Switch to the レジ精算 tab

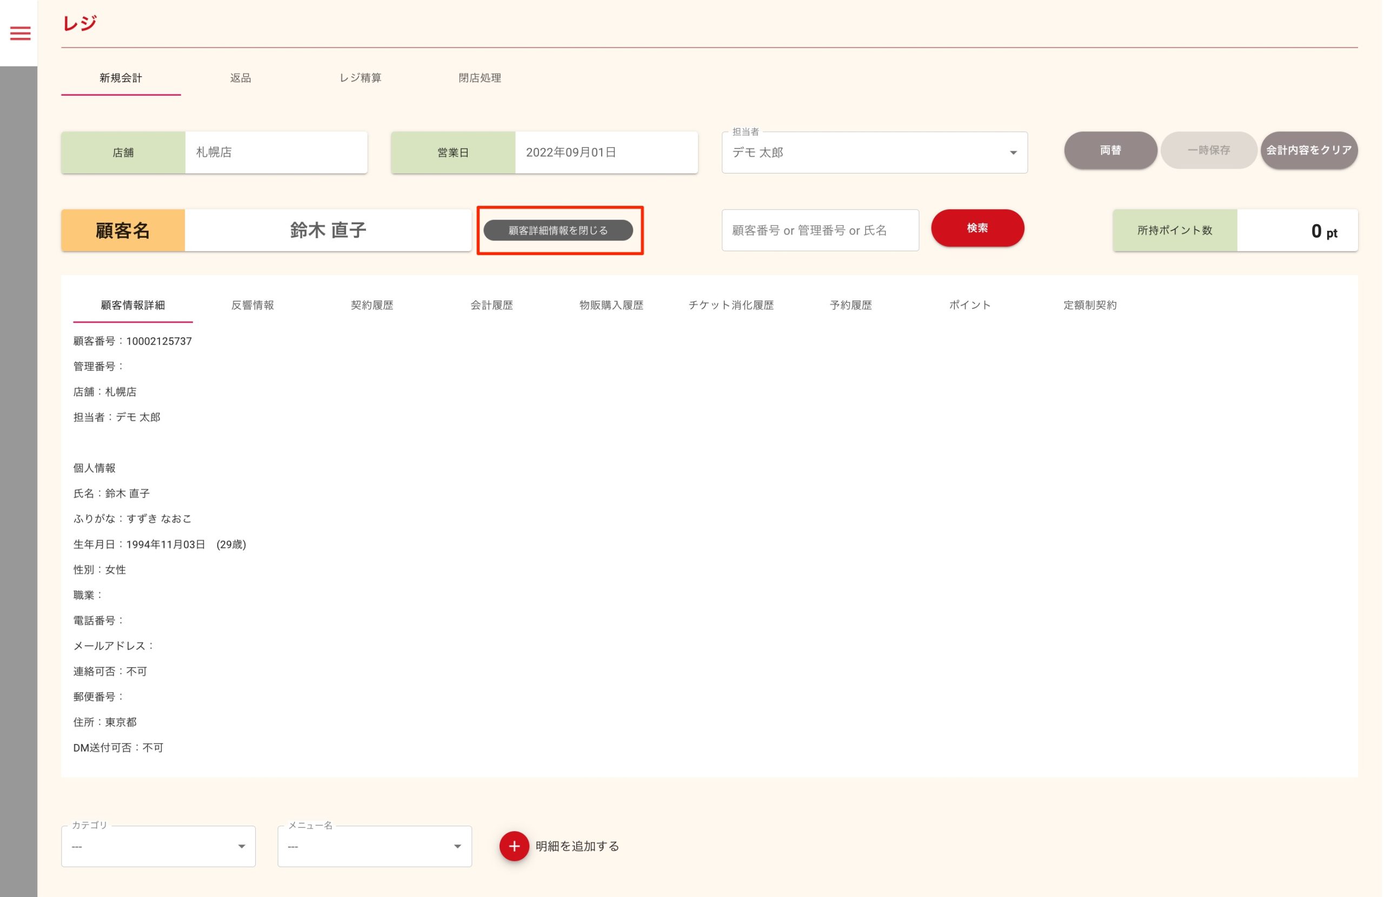(360, 78)
